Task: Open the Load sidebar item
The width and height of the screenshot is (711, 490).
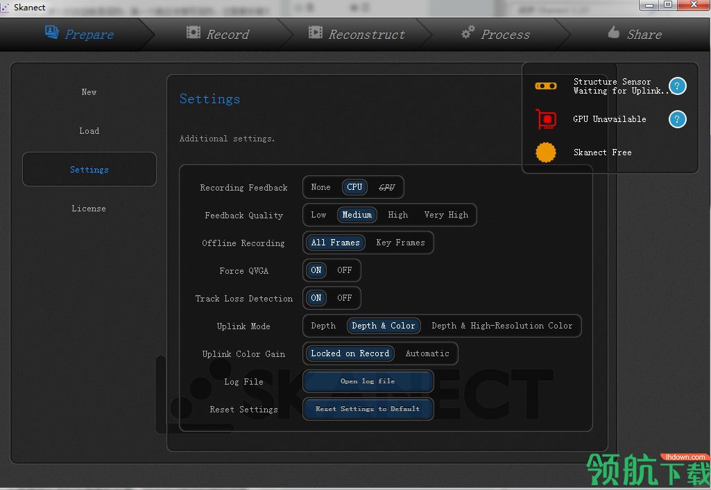Action: [89, 131]
